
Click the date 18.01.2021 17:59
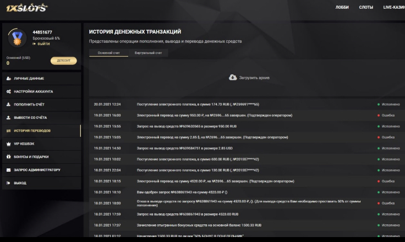click(107, 214)
